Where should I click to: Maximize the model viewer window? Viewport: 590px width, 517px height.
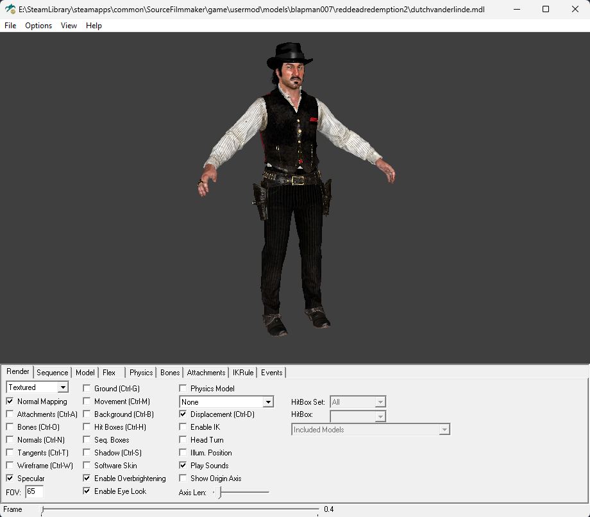[546, 10]
